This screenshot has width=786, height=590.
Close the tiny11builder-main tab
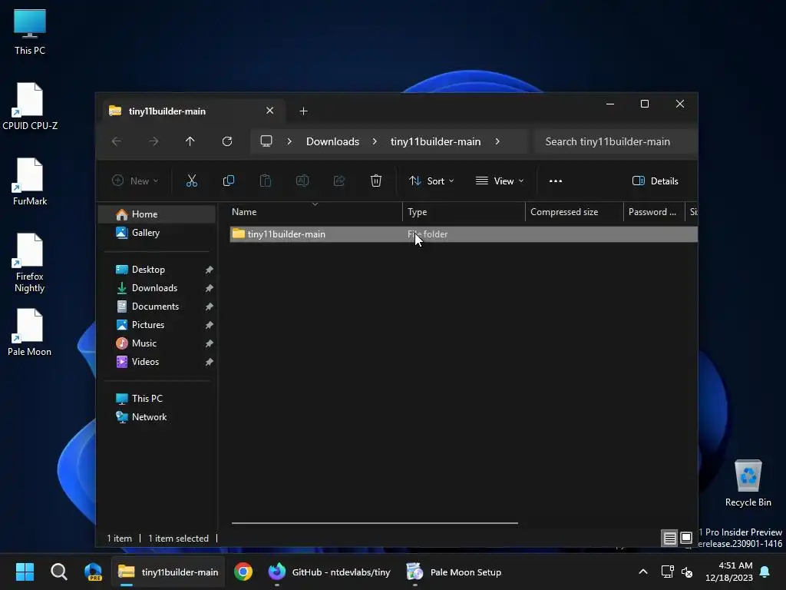269,111
